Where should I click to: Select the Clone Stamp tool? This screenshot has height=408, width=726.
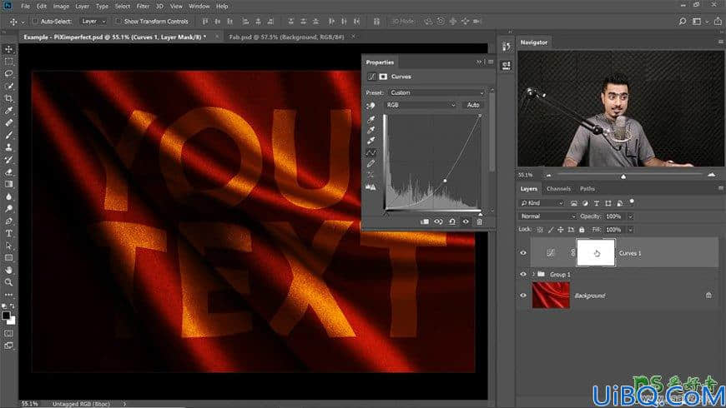(x=9, y=147)
